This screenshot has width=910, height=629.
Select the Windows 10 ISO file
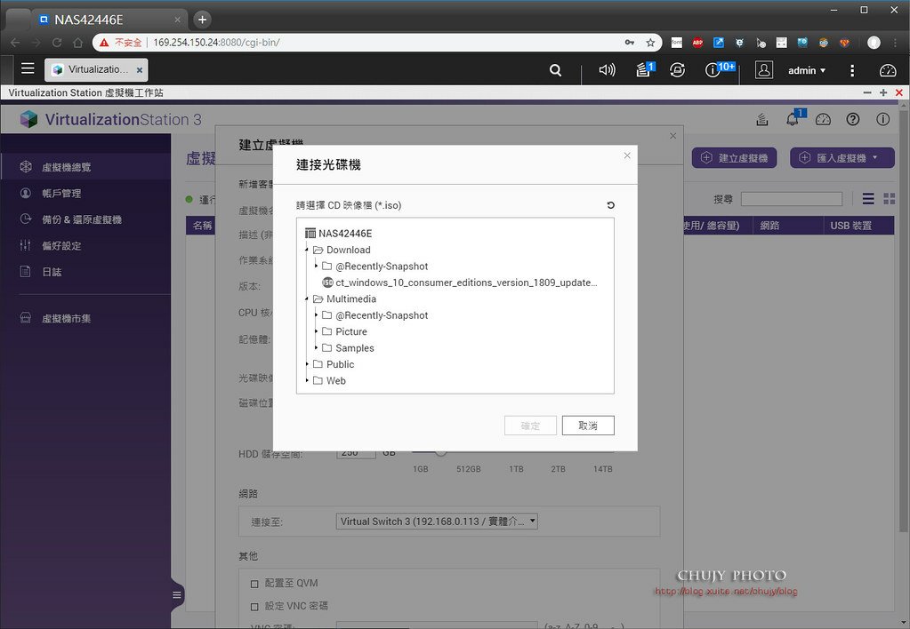pyautogui.click(x=459, y=283)
